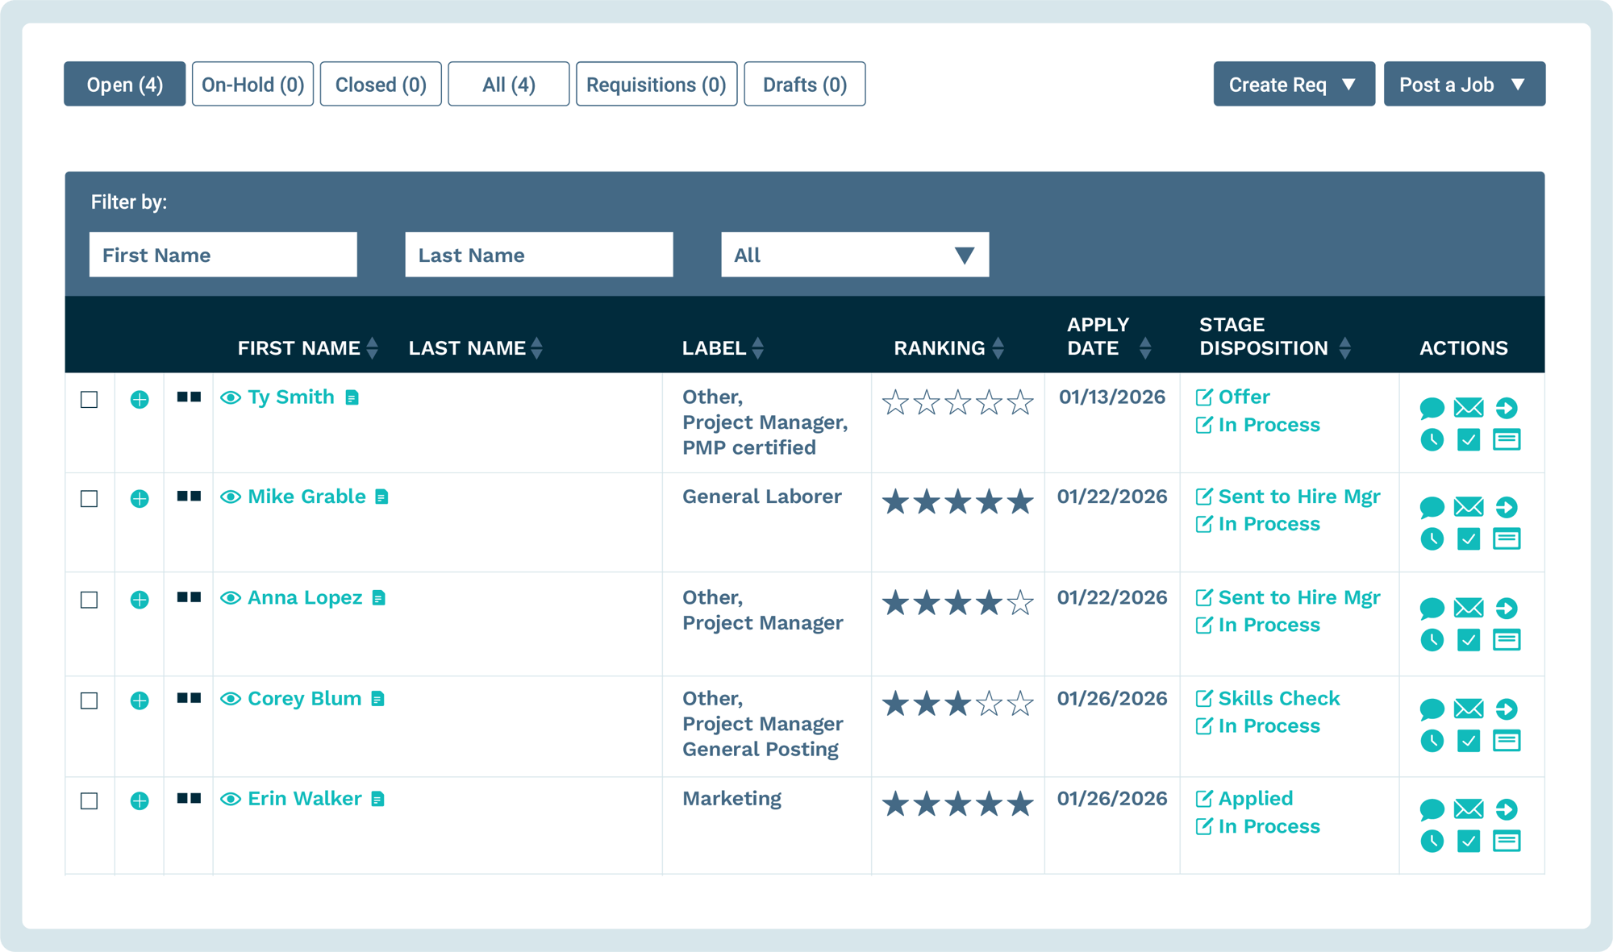Open notes card icon in Ty Smith row
The image size is (1613, 952).
(x=1506, y=439)
